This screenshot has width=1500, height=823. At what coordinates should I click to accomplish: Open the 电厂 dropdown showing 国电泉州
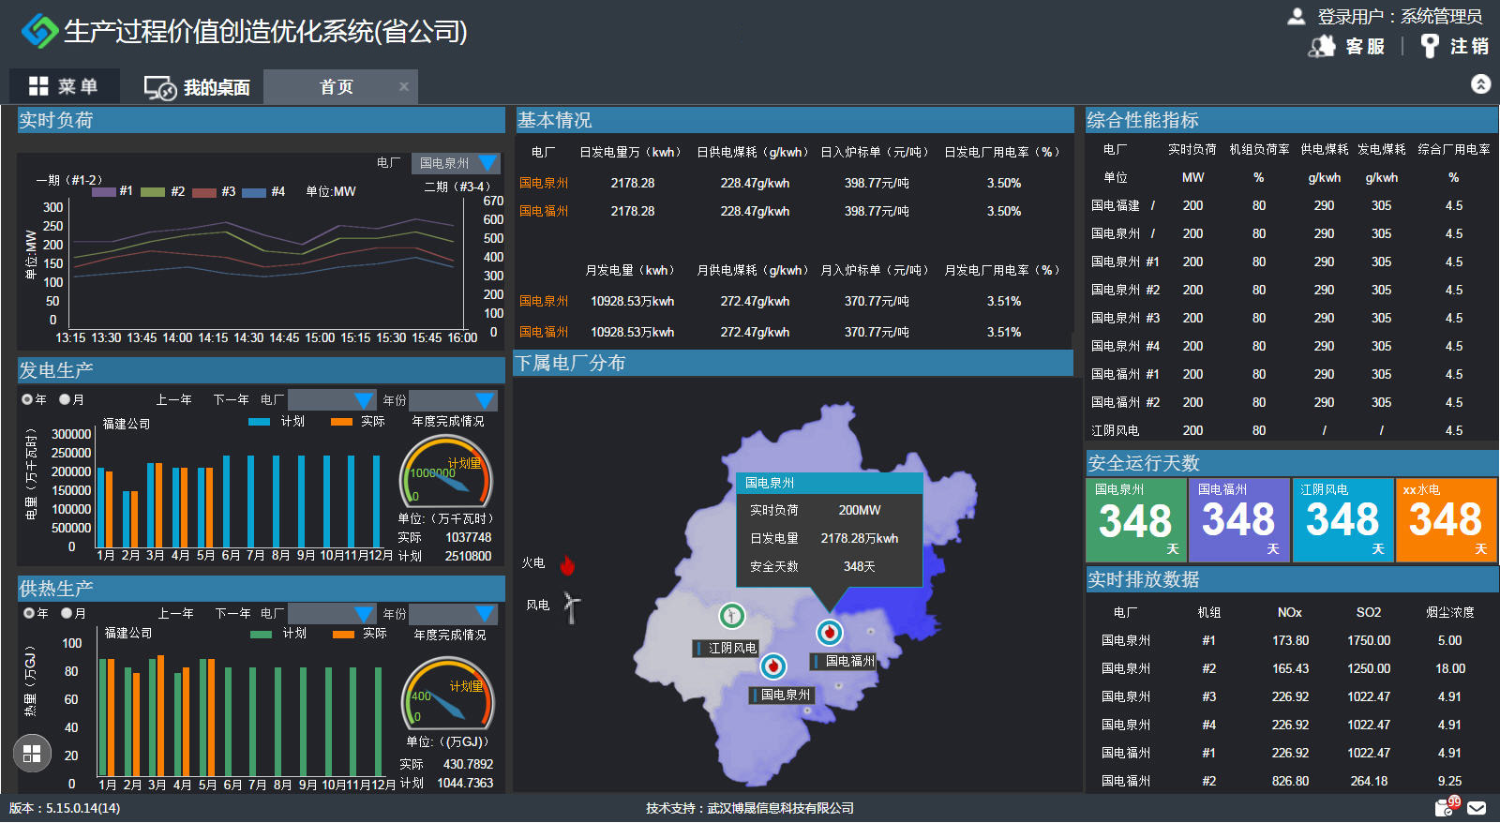click(457, 163)
